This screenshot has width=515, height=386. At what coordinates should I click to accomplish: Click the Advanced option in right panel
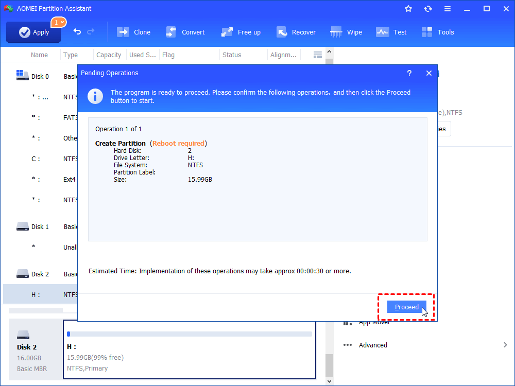[x=373, y=345]
